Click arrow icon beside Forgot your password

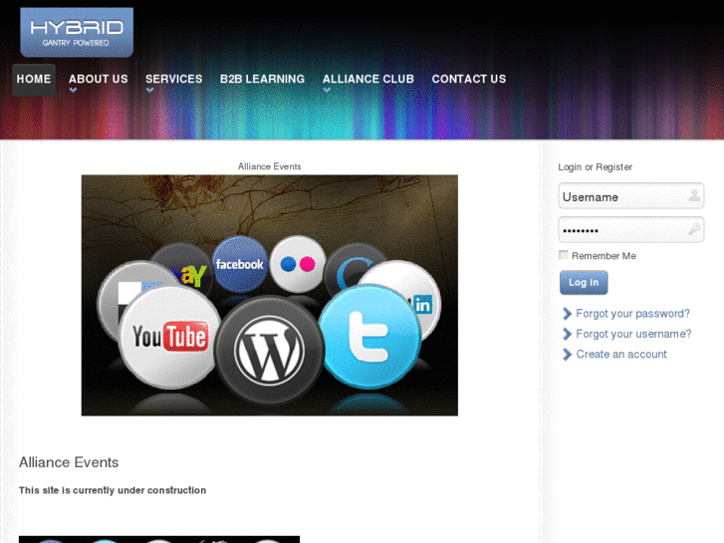567,314
